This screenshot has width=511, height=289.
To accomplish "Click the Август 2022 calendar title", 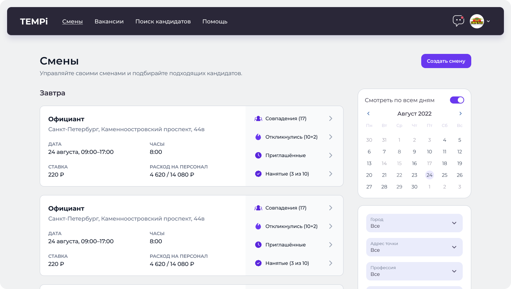I will 414,113.
